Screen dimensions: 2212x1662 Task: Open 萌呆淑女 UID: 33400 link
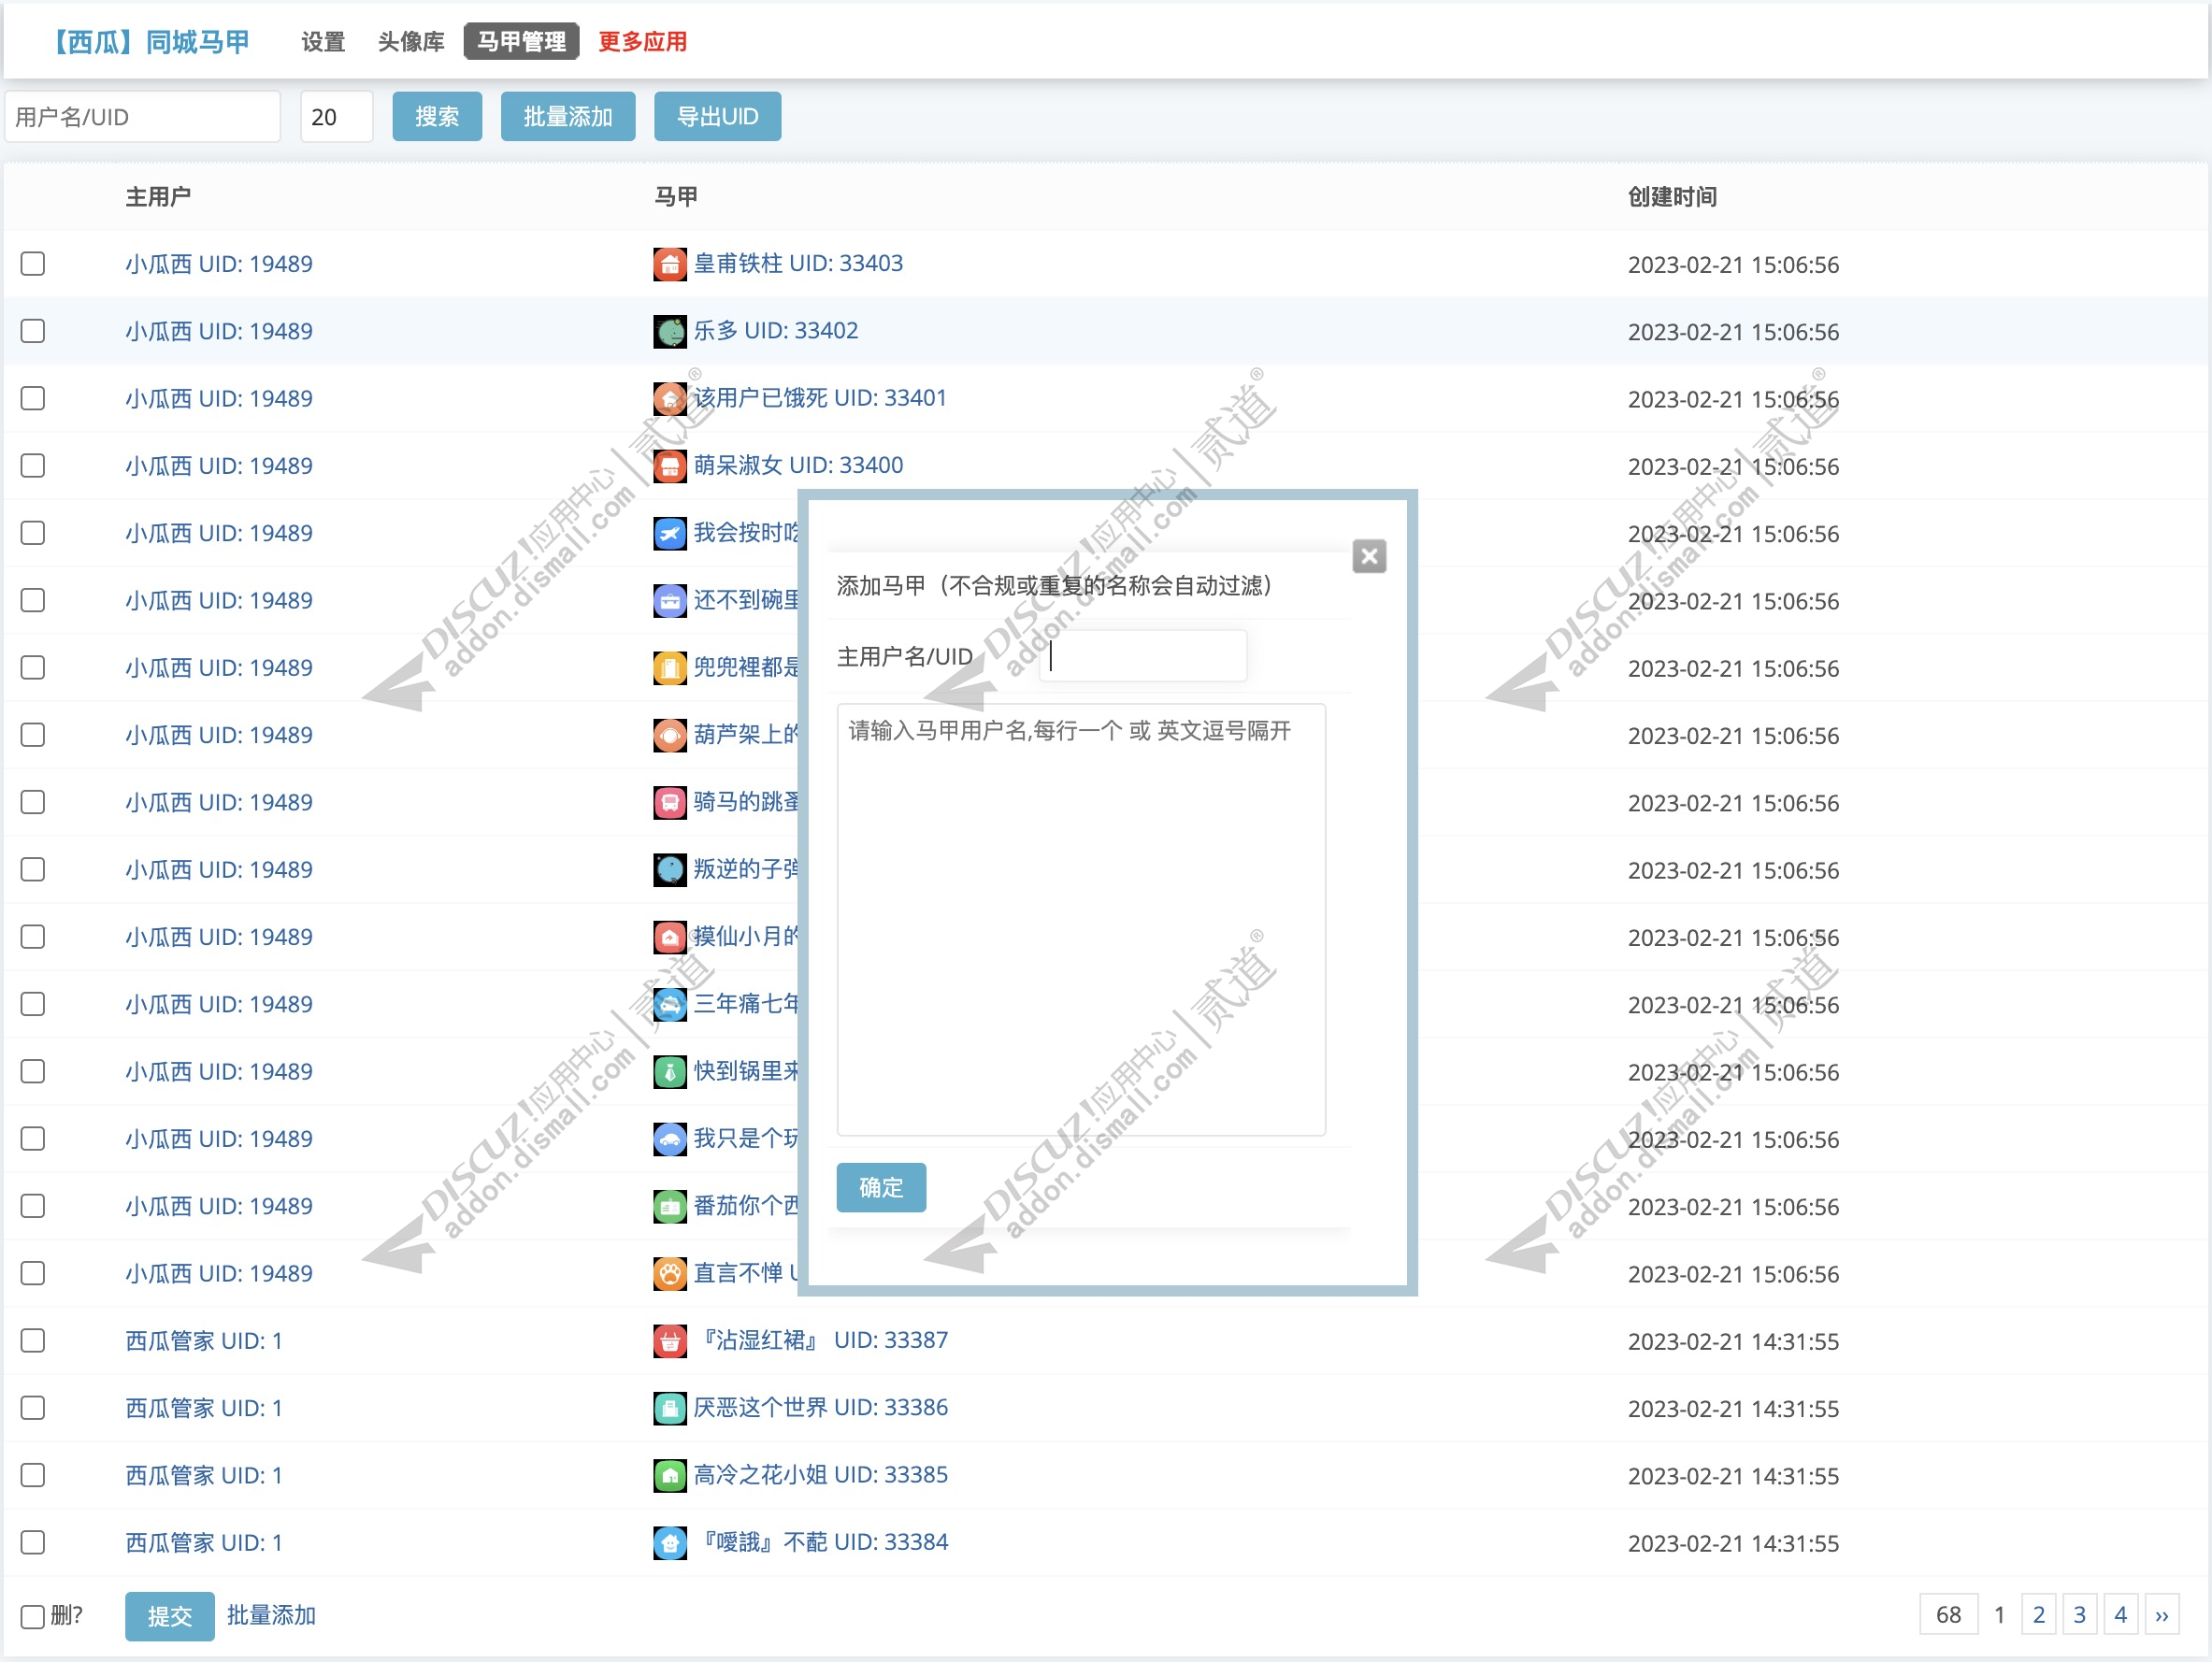[798, 465]
